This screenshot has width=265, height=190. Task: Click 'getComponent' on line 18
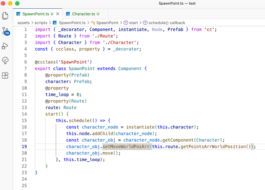tap(178, 140)
